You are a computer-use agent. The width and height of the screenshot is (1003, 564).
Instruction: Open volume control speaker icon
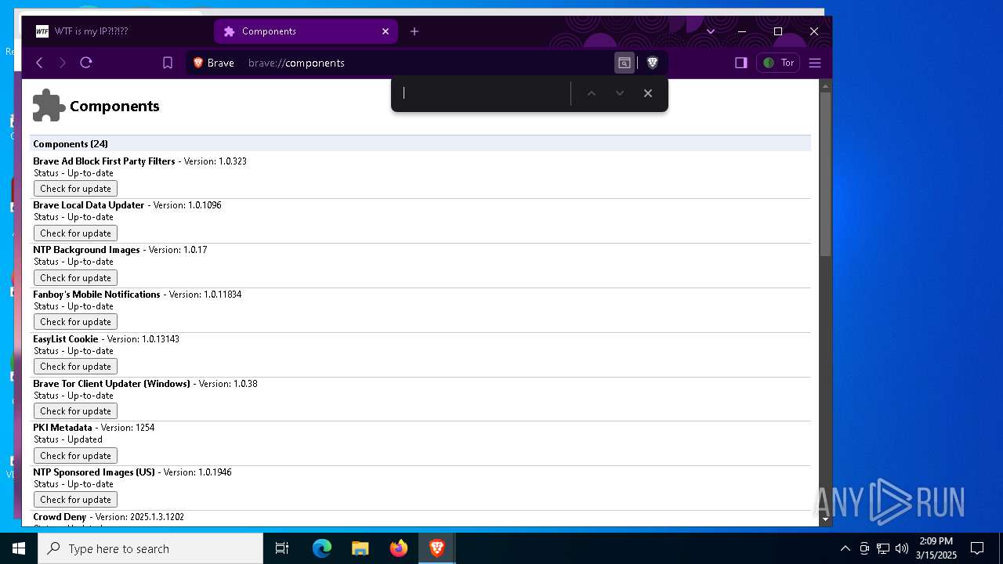tap(902, 548)
